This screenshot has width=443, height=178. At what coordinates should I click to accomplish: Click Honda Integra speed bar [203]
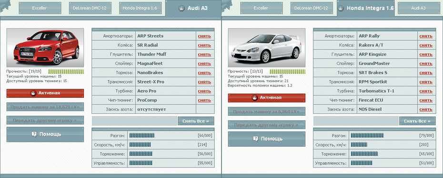click(x=359, y=145)
